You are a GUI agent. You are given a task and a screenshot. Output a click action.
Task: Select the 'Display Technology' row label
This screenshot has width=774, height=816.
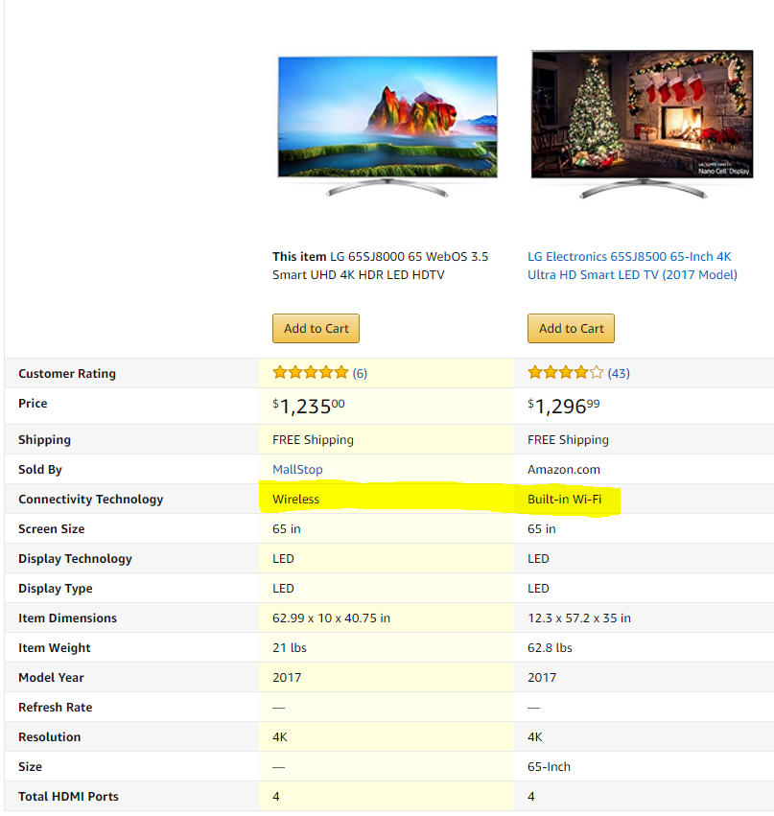75,558
